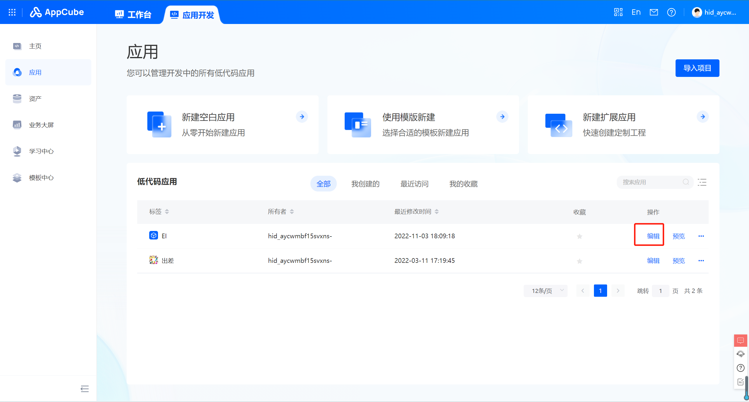Viewport: 749px width, 402px height.
Task: Open the 12条/页 page size dropdown
Action: pyautogui.click(x=545, y=291)
